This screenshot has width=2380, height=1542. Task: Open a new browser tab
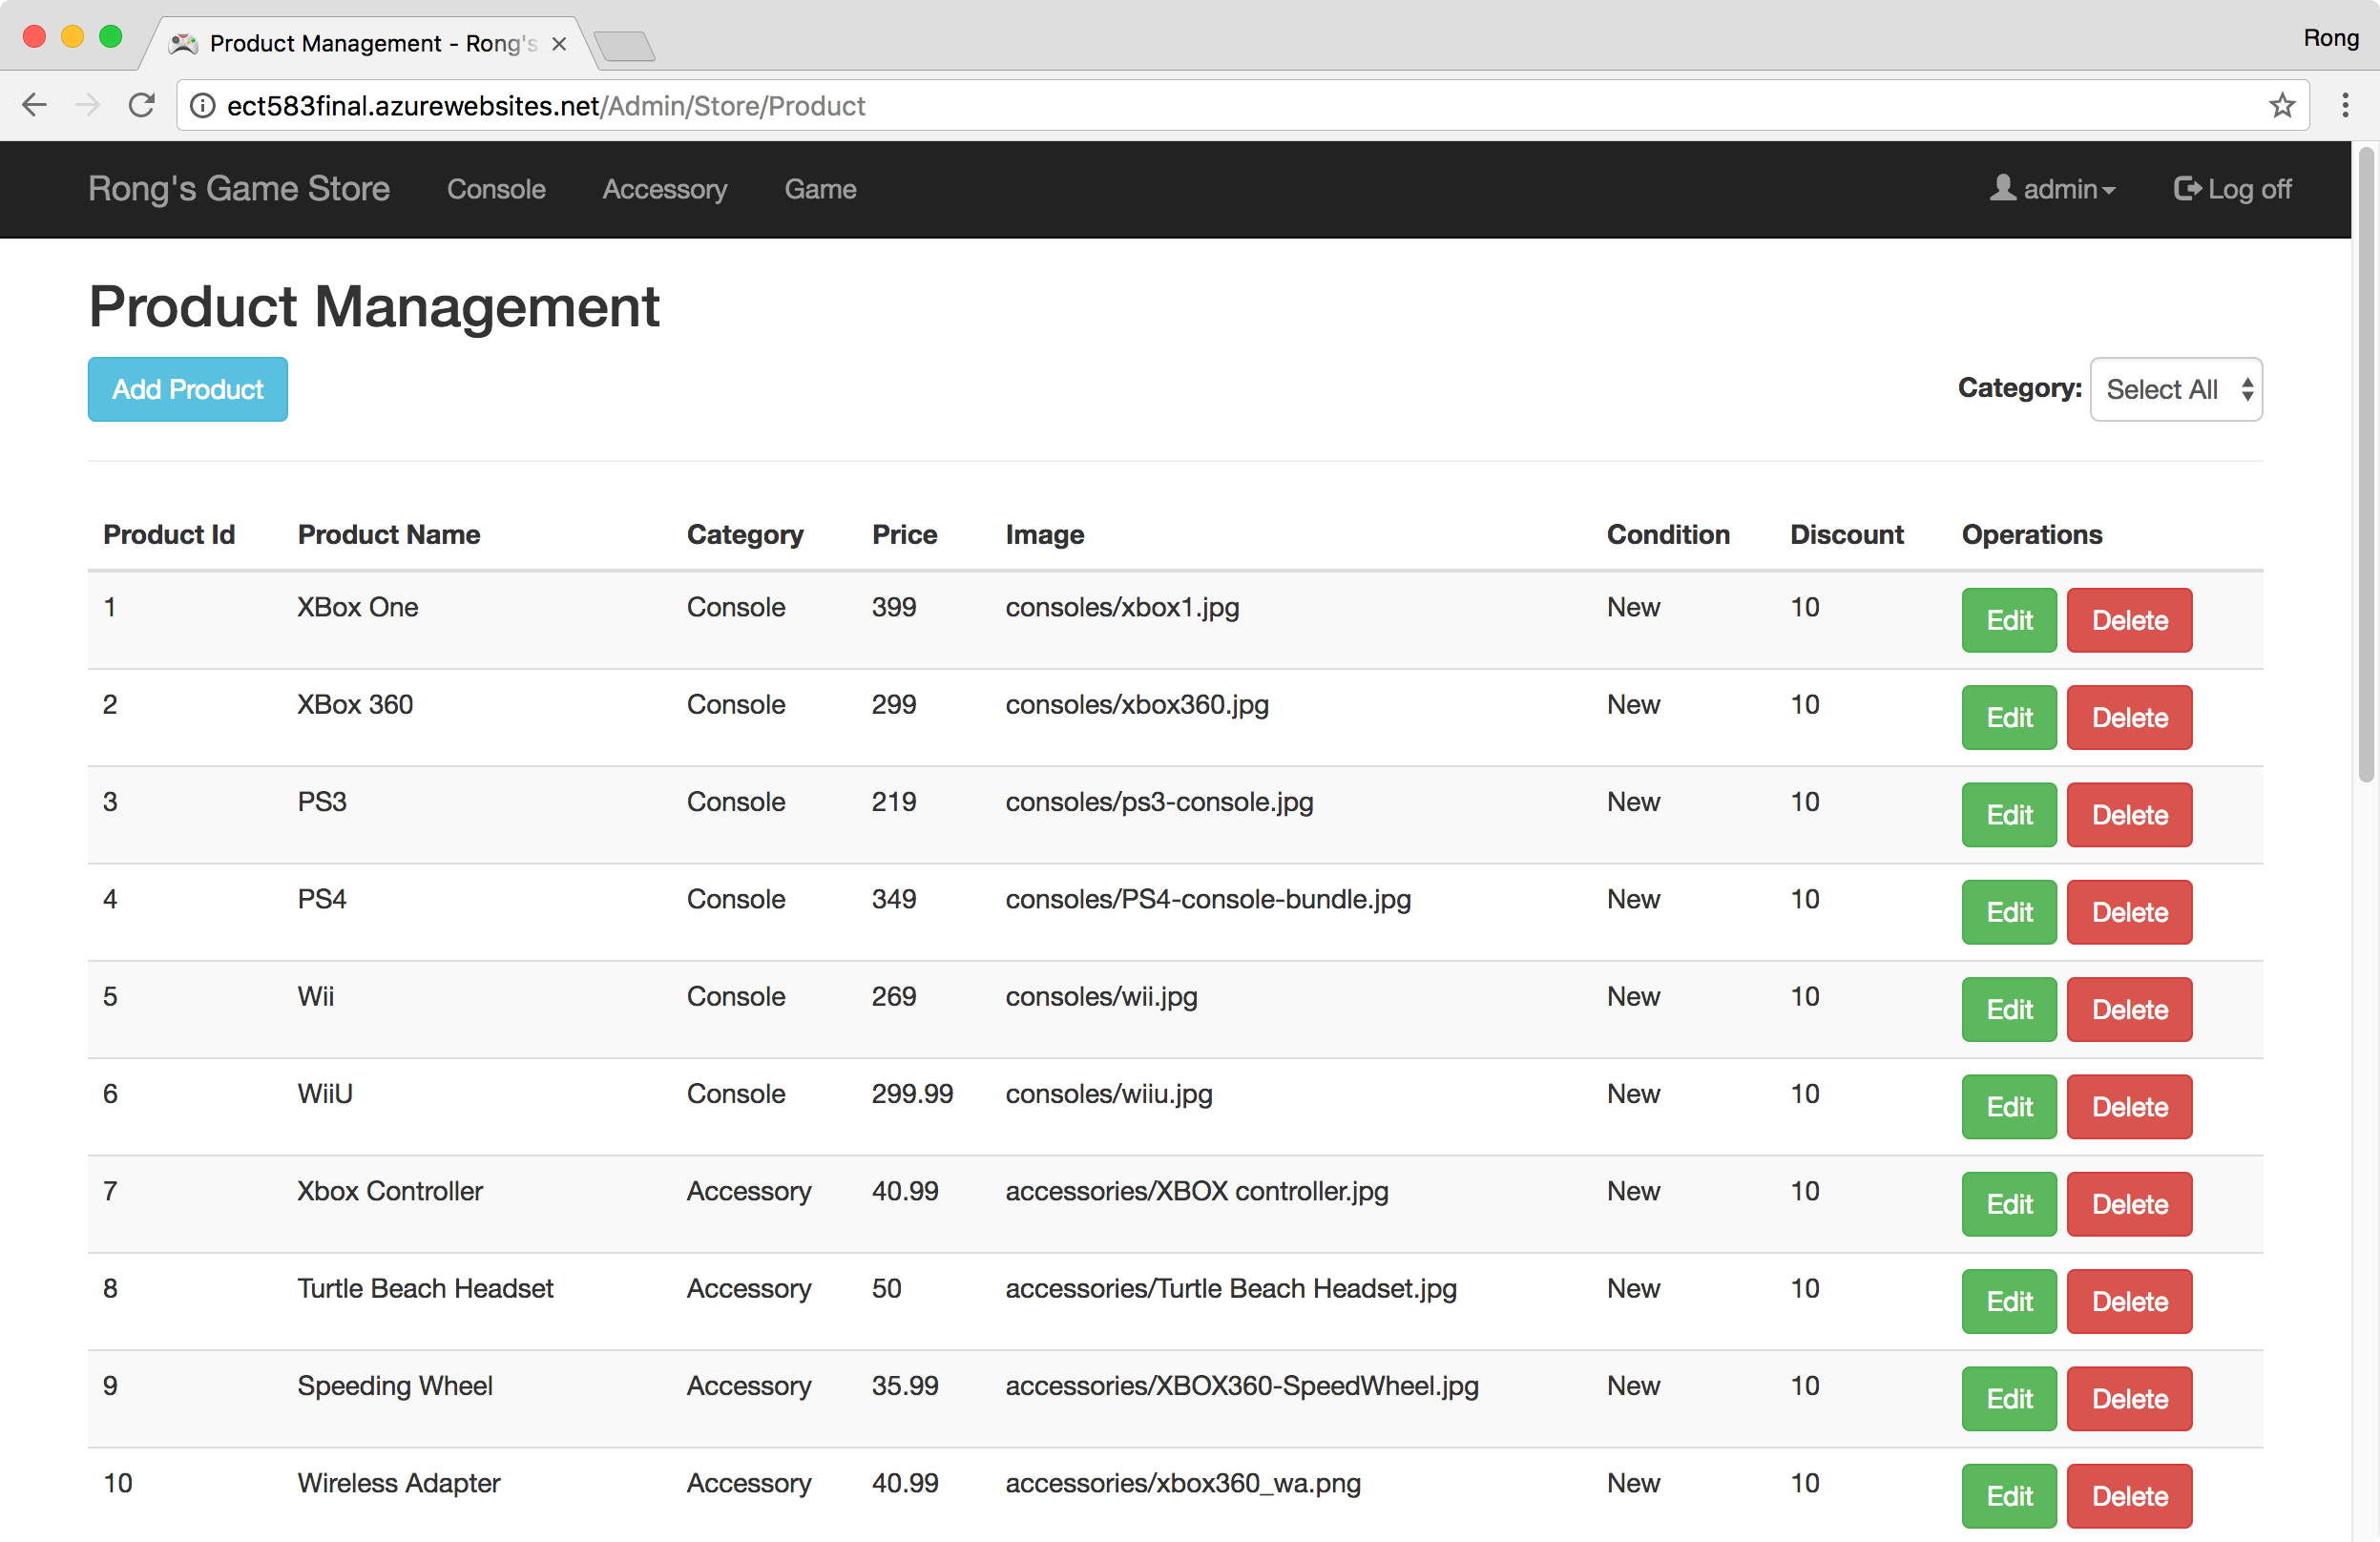coord(624,46)
